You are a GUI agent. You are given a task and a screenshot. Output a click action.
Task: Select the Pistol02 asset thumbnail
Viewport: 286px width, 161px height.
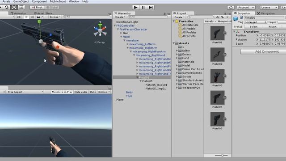(x=217, y=55)
